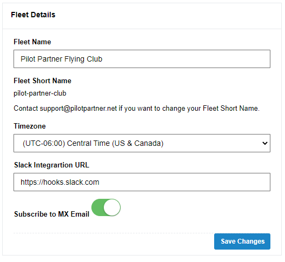Select the Central Time (US & Canada) text
Screen dimensions: 285x262
[115, 144]
